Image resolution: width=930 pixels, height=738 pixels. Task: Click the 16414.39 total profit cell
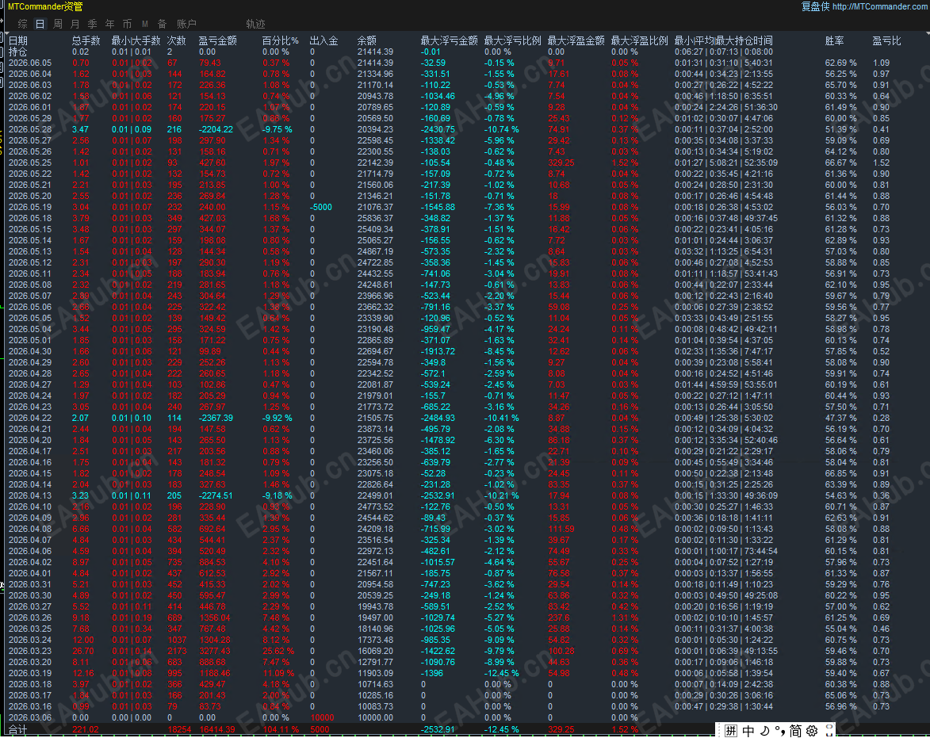(x=217, y=729)
